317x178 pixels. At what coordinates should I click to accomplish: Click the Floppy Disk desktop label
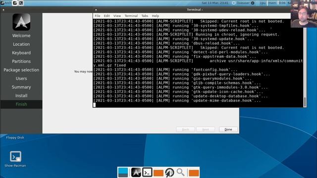tap(15, 137)
